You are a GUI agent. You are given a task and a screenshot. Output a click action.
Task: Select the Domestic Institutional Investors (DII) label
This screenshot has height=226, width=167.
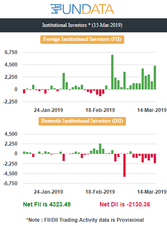pyautogui.click(x=82, y=121)
